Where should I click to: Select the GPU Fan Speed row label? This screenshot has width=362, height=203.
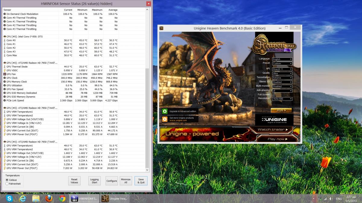(15, 89)
